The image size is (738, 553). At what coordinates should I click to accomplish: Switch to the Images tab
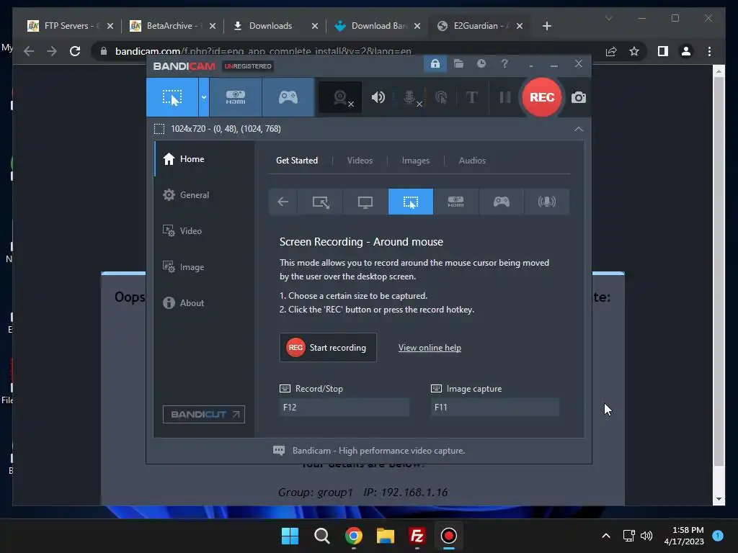coord(416,161)
